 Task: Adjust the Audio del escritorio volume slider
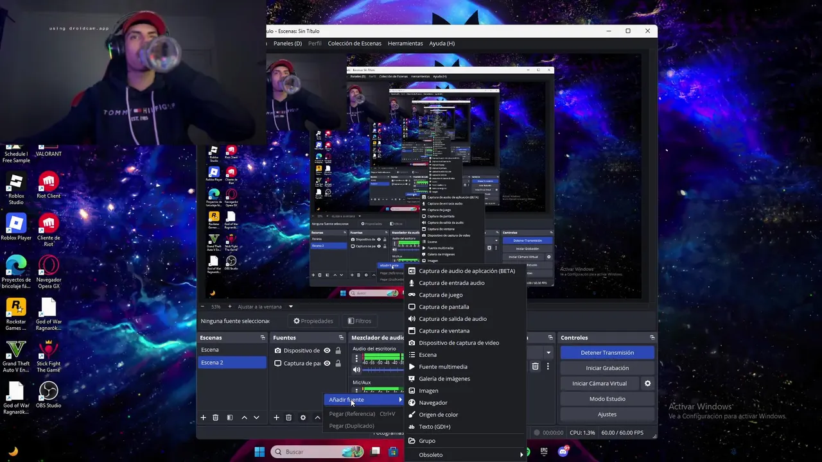coord(384,370)
